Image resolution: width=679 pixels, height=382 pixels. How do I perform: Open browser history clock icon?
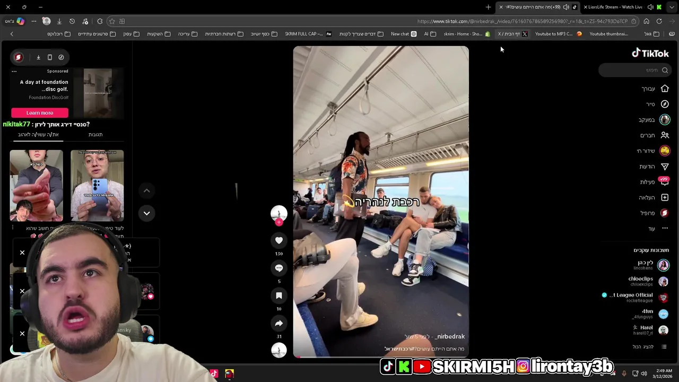coord(72,21)
